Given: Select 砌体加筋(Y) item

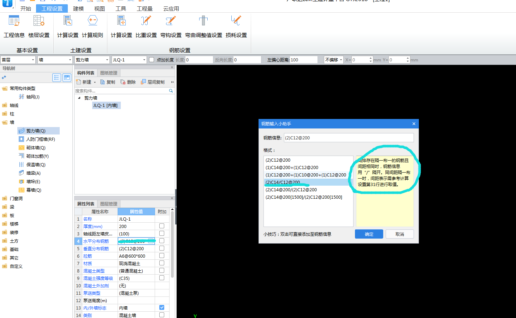Looking at the screenshot, I should coord(34,156).
